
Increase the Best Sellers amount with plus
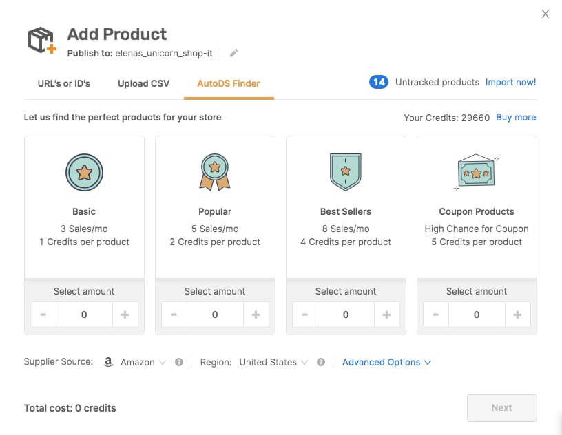coord(386,315)
